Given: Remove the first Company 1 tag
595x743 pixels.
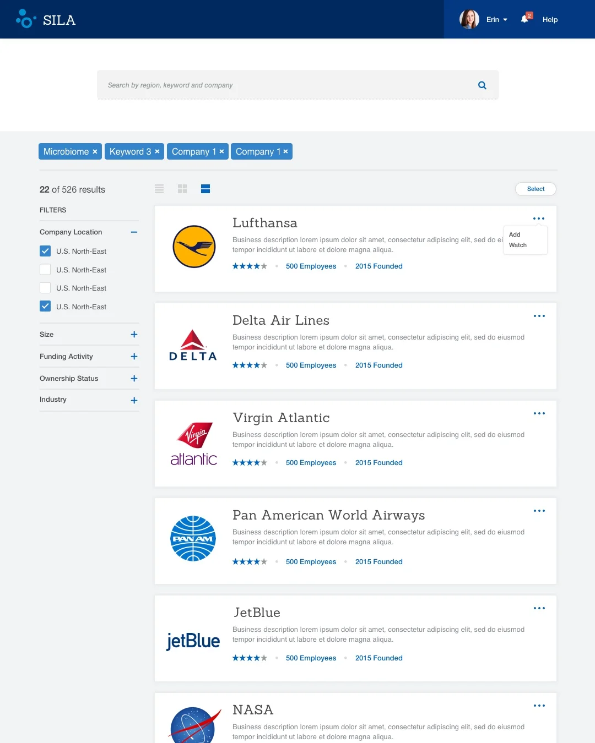Looking at the screenshot, I should point(221,151).
